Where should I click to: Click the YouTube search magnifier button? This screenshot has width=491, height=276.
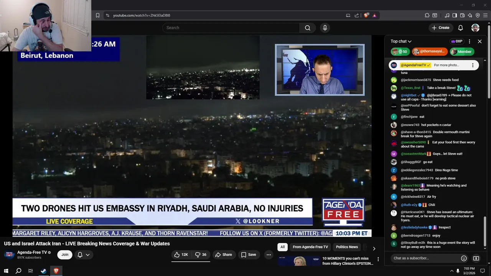click(x=308, y=28)
